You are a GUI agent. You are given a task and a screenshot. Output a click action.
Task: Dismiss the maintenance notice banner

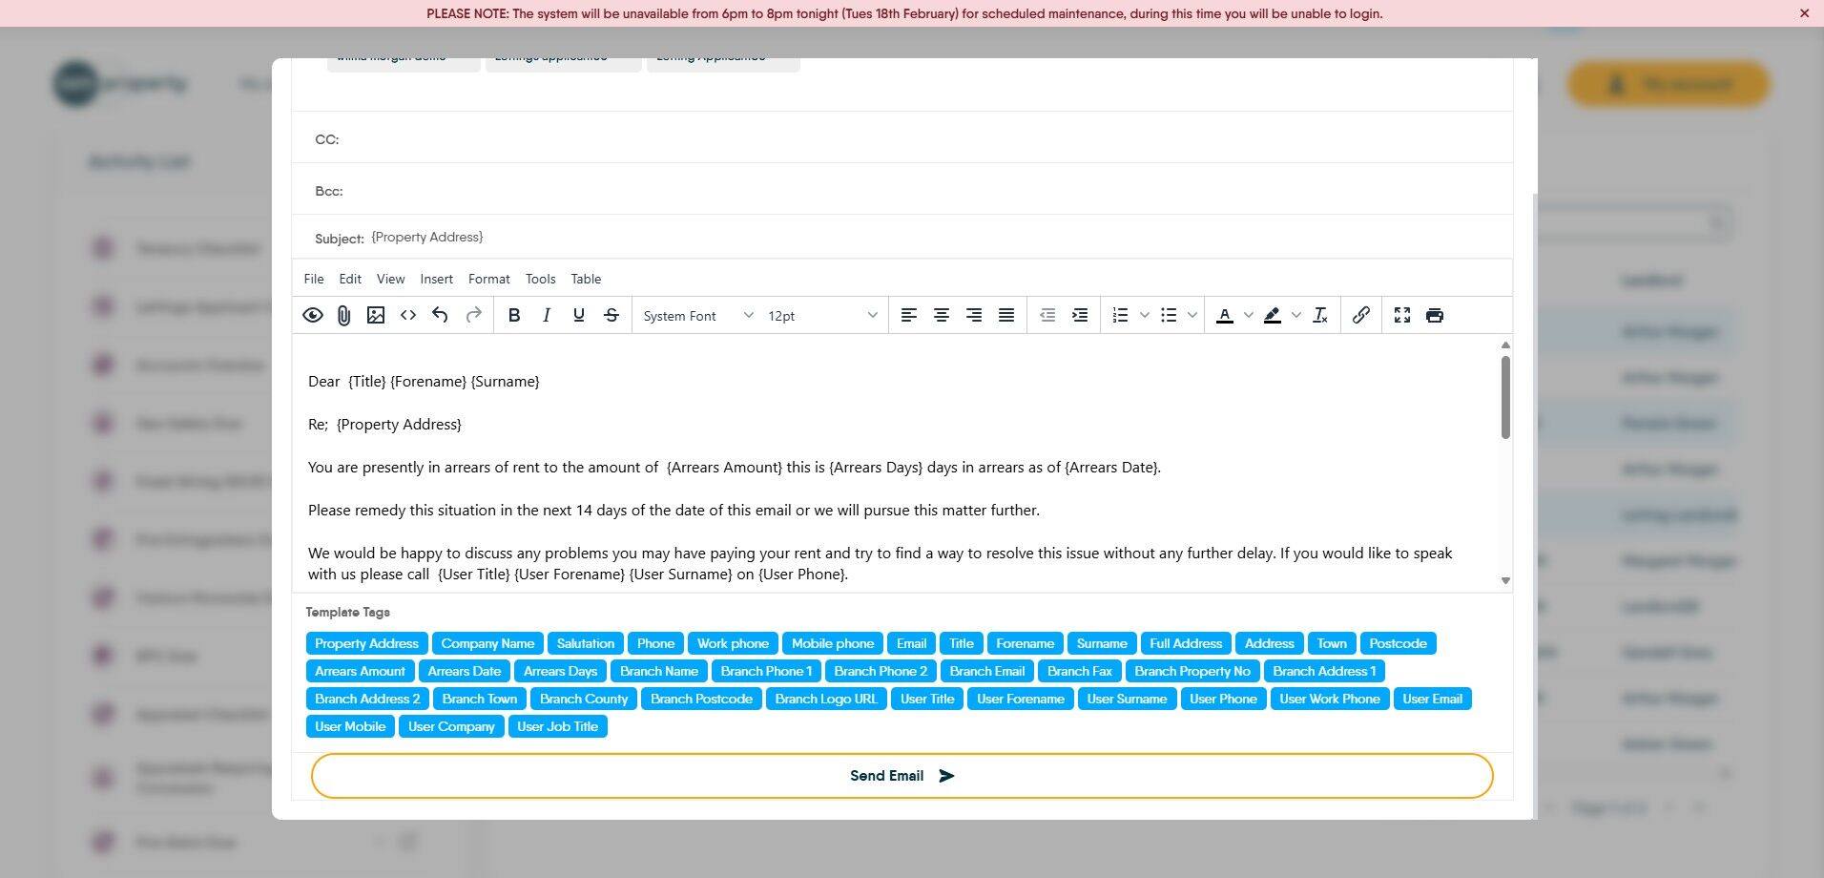point(1804,13)
